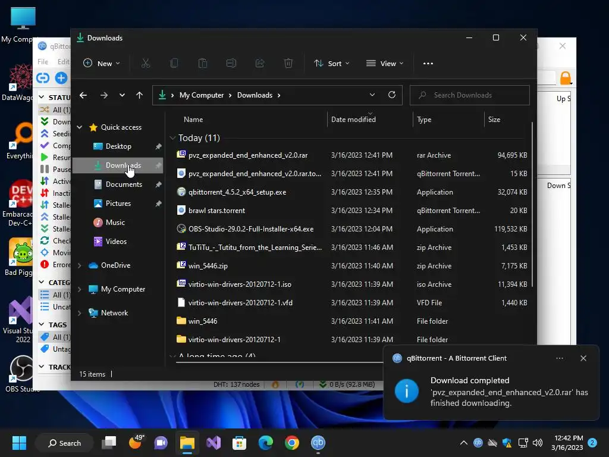This screenshot has height=457, width=609.
Task: Click the Search Downloads field
Action: click(x=470, y=95)
